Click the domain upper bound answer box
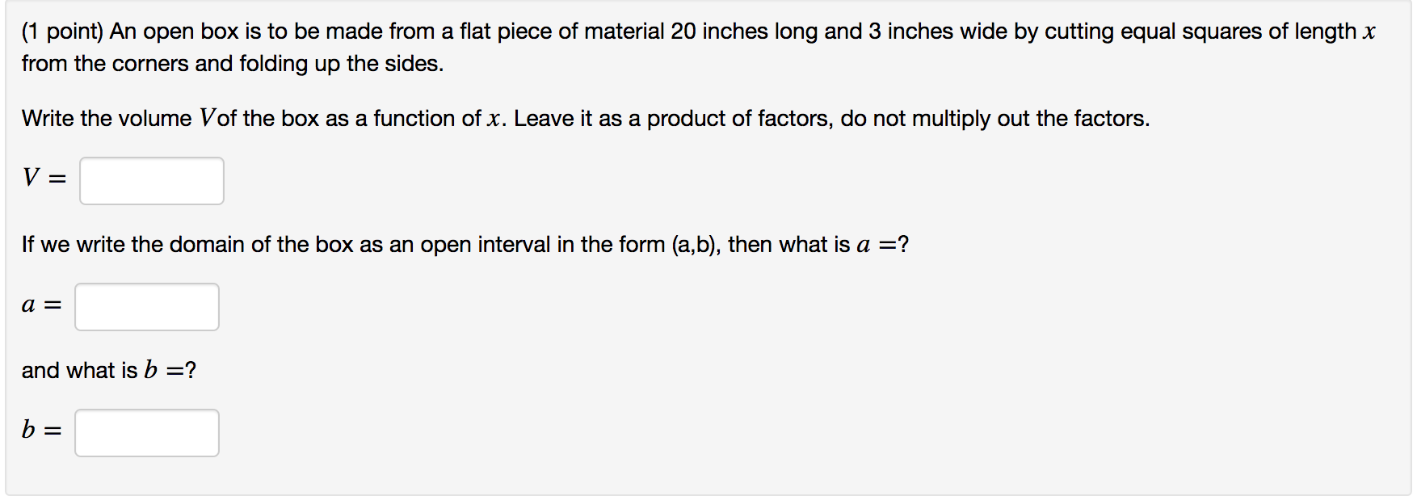1417x496 pixels. tap(146, 433)
